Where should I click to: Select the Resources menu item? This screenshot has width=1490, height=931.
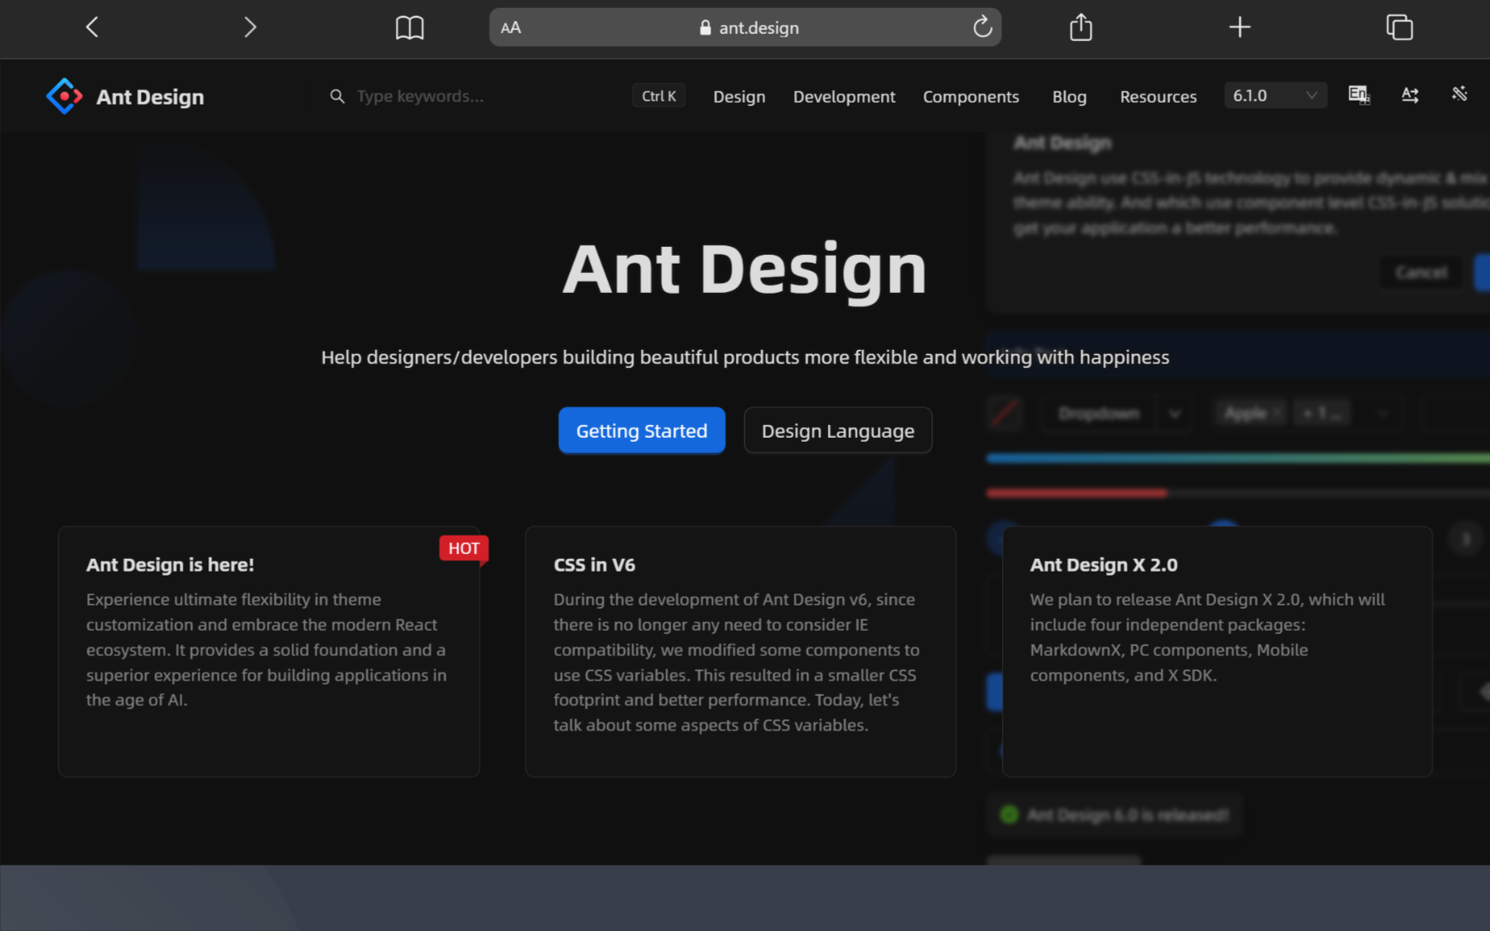(x=1158, y=96)
